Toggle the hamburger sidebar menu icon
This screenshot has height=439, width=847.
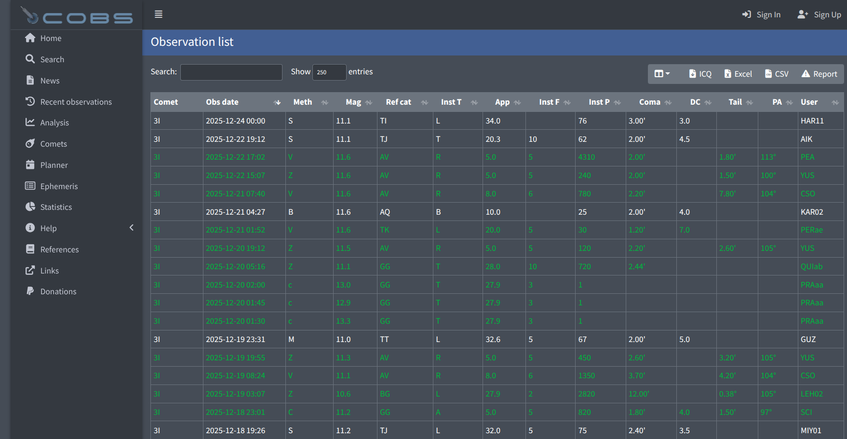(x=159, y=14)
